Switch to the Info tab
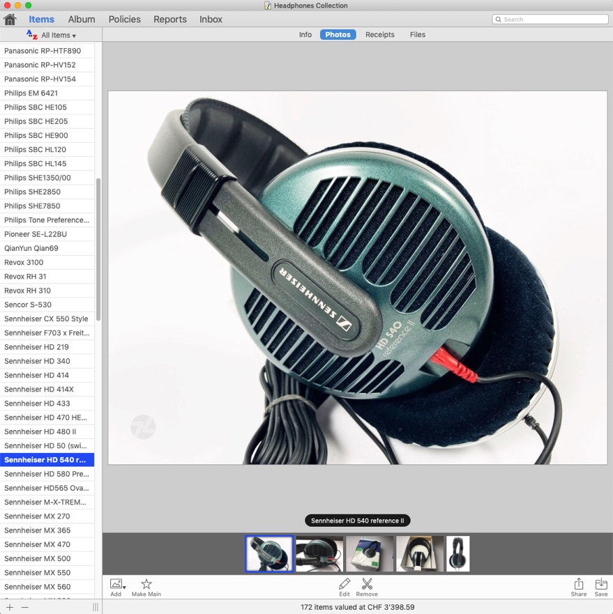 pyautogui.click(x=305, y=34)
